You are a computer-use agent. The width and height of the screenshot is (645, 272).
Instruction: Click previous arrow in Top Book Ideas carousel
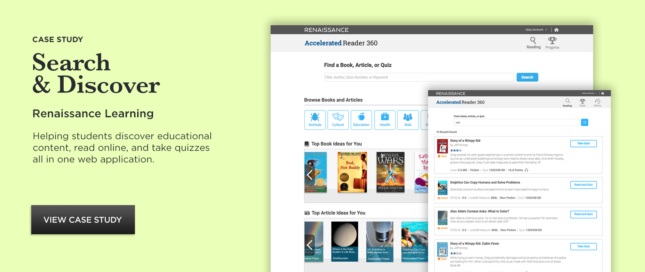[310, 175]
